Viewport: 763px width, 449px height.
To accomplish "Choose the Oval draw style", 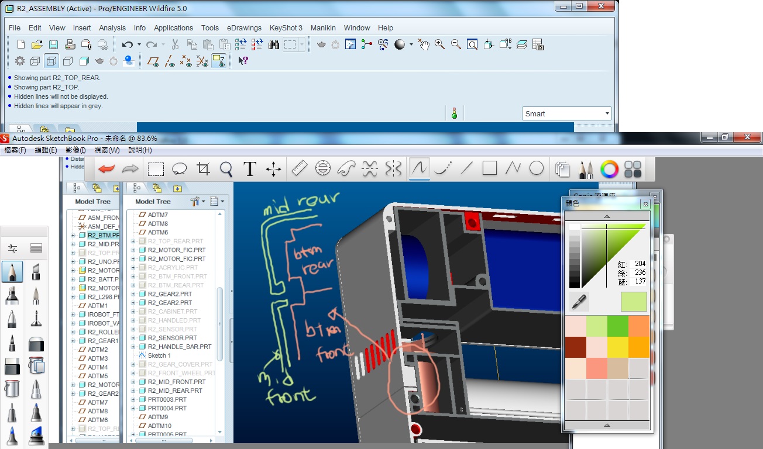I will tap(537, 169).
